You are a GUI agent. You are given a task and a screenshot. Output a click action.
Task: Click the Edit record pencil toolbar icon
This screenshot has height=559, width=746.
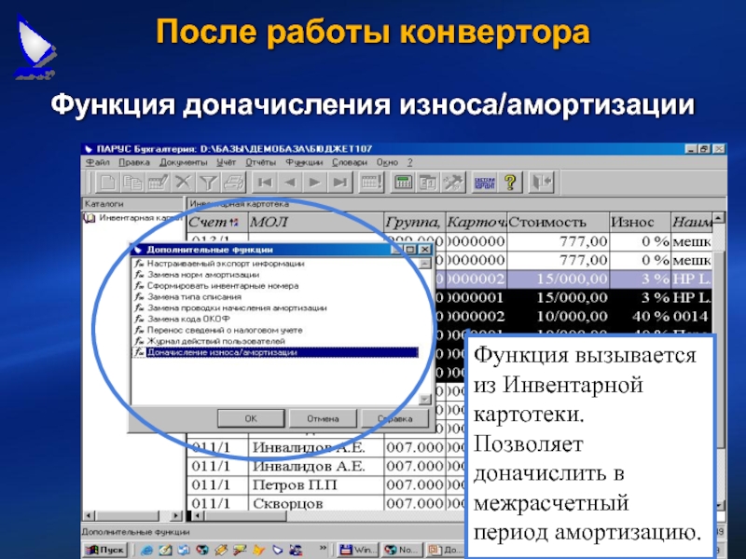click(x=158, y=182)
